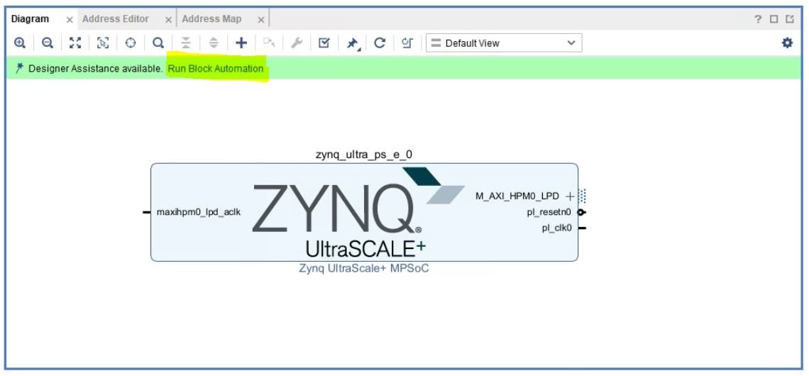Image resolution: width=809 pixels, height=376 pixels.
Task: Regenerate Layout with the refresh icon
Action: (x=380, y=43)
